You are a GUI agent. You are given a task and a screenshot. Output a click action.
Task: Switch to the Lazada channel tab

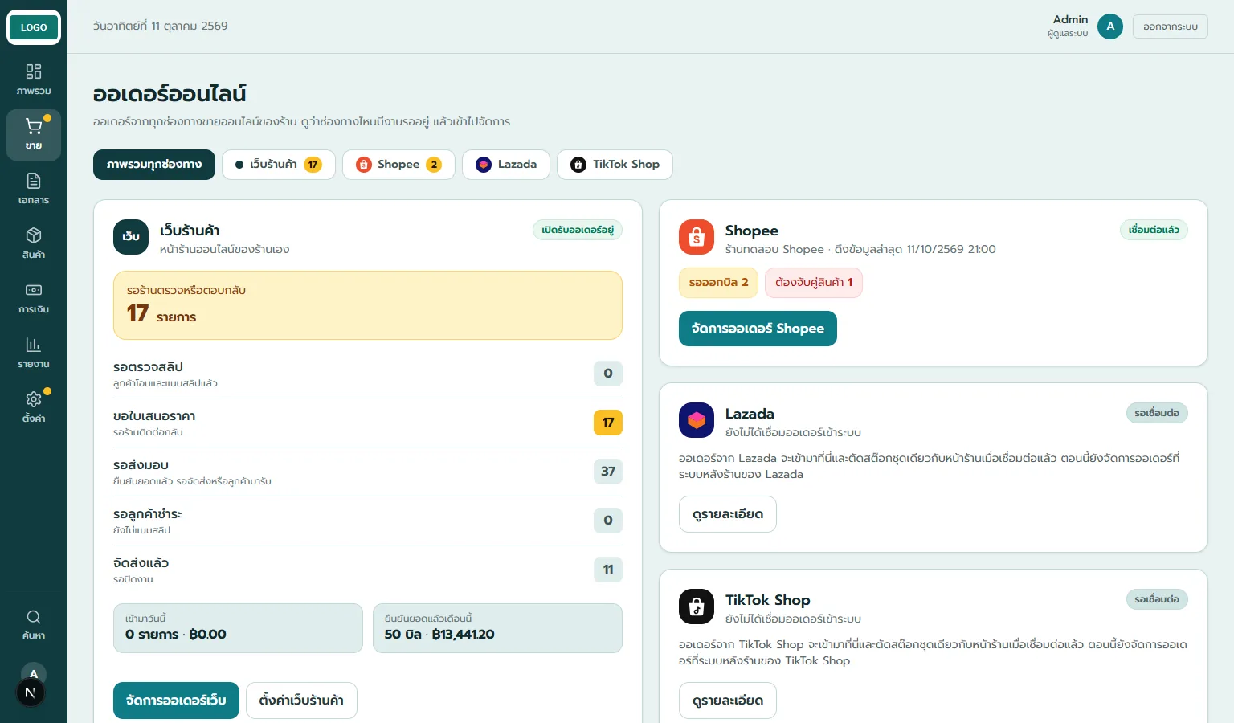point(506,165)
